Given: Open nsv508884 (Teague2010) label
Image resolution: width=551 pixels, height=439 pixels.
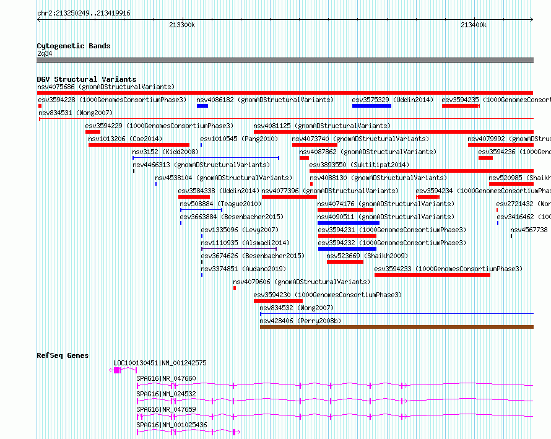Looking at the screenshot, I should click(x=220, y=204).
